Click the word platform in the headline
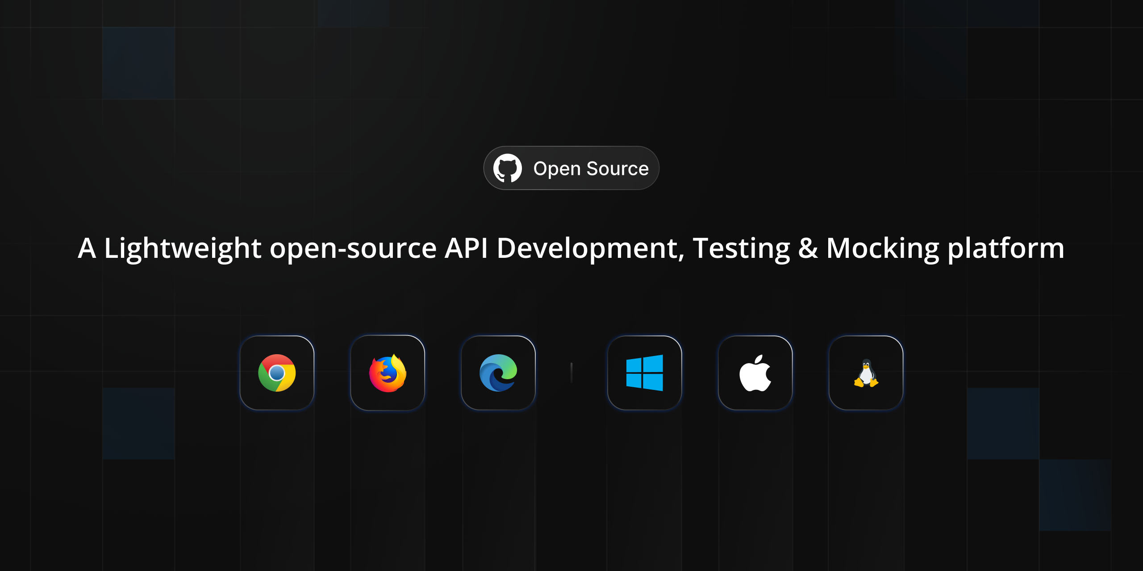Viewport: 1143px width, 571px height. (1006, 248)
